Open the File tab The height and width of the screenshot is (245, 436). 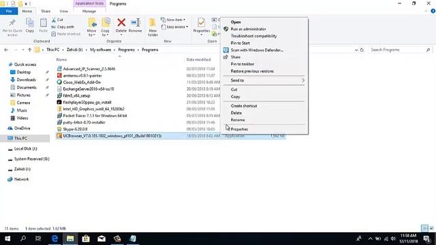pyautogui.click(x=9, y=11)
